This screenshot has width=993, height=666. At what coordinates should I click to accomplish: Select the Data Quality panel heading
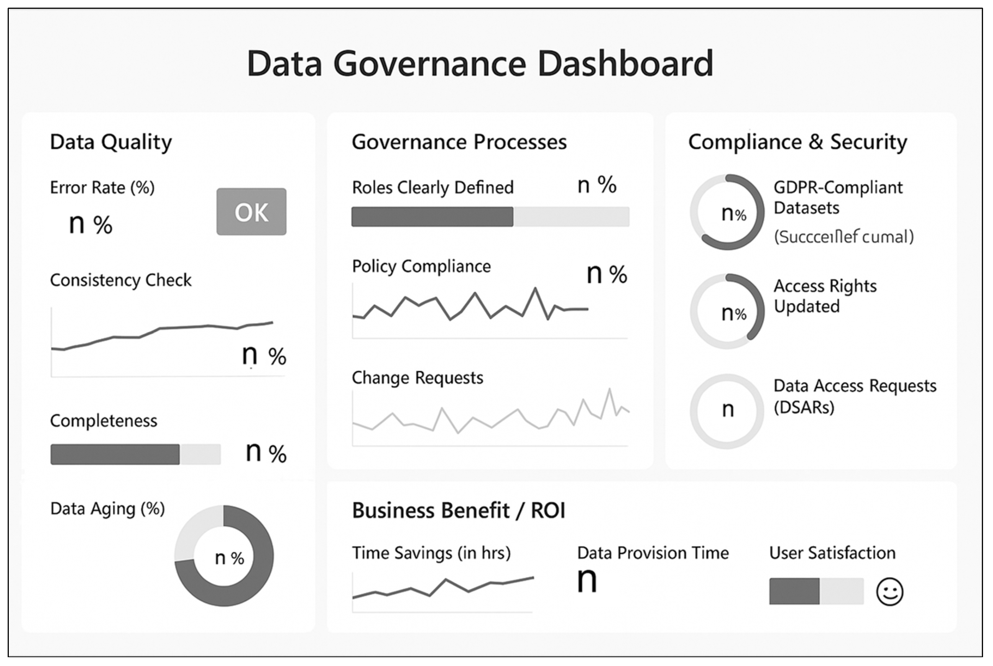click(111, 142)
